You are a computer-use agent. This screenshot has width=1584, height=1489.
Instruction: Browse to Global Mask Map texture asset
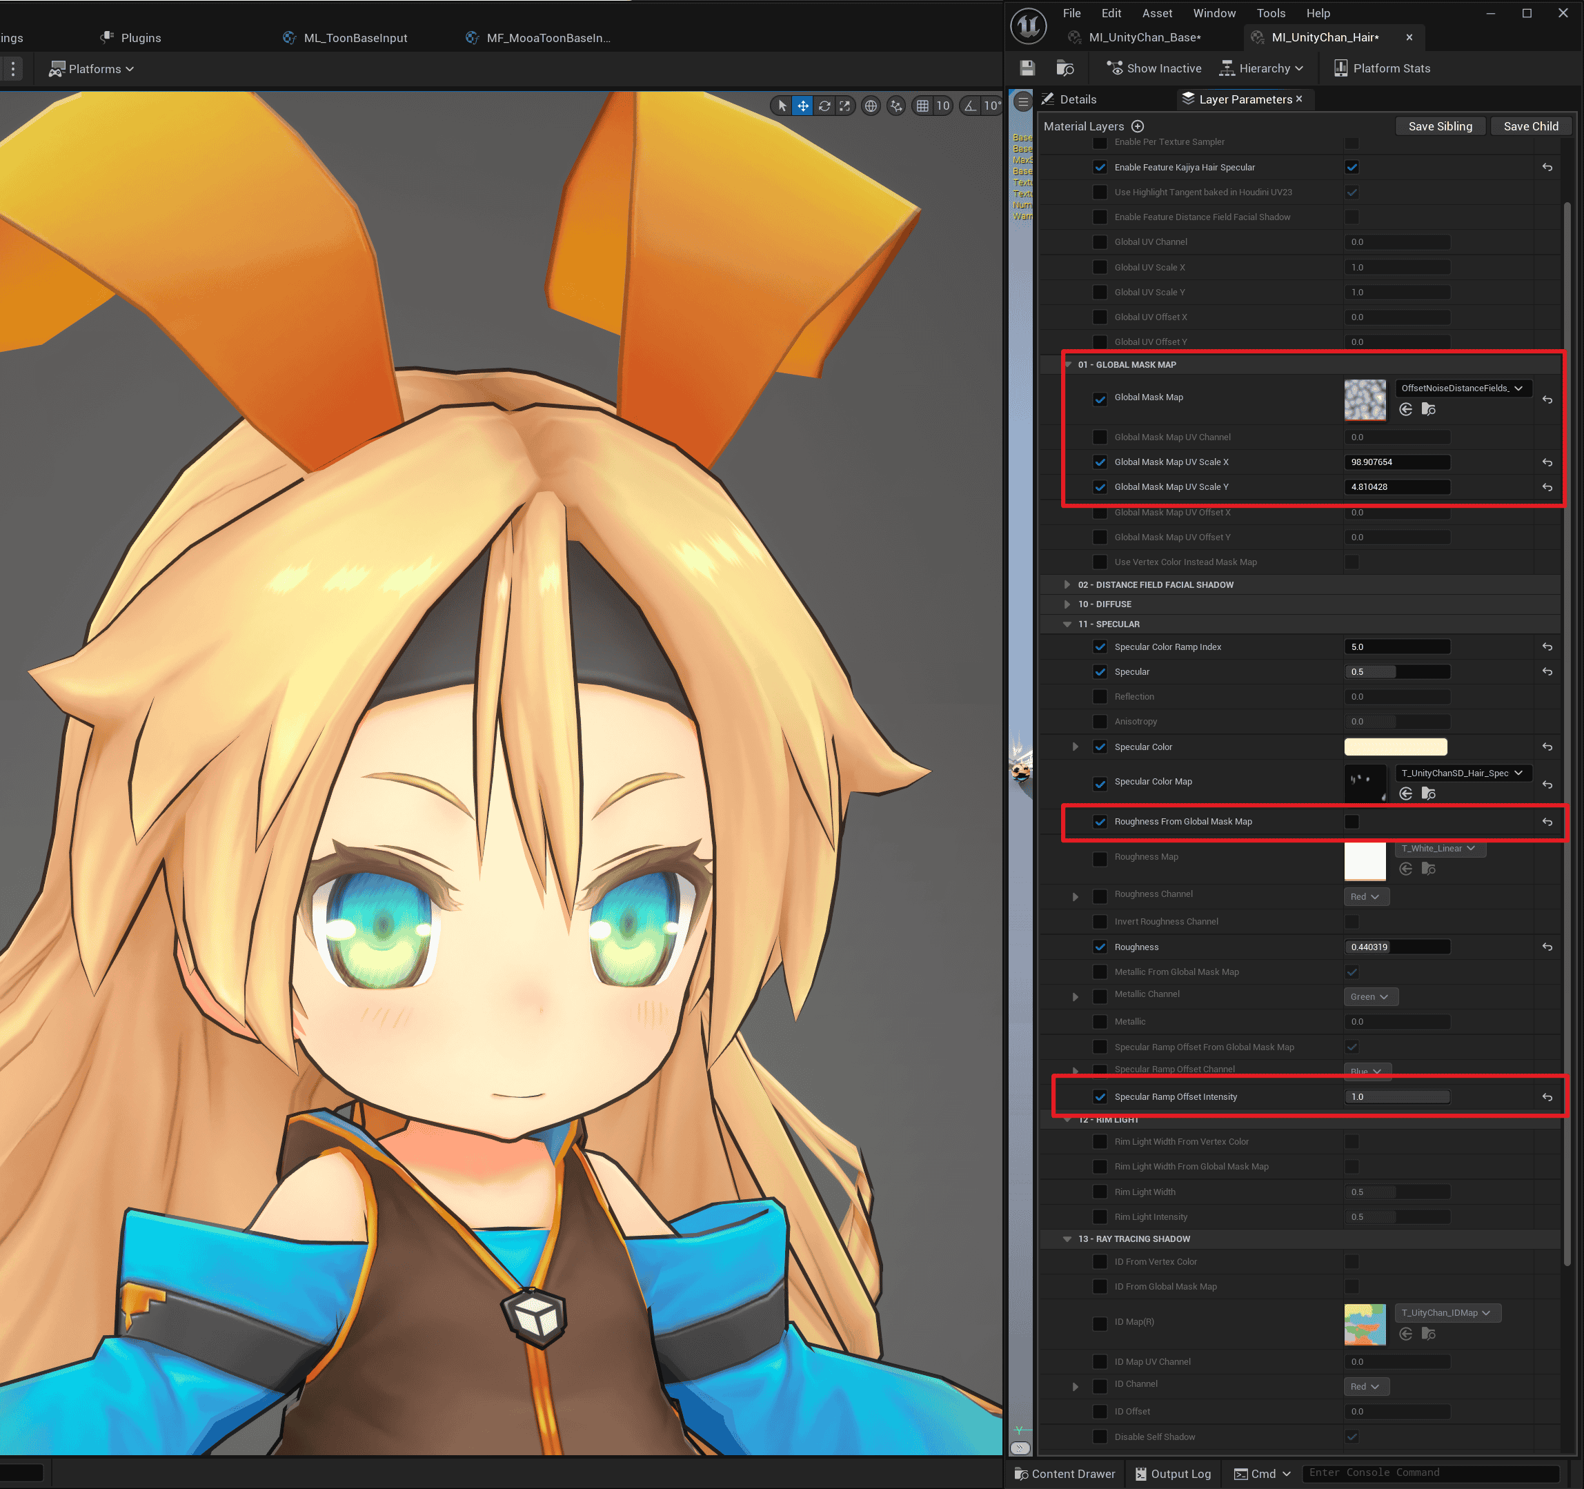click(x=1429, y=409)
